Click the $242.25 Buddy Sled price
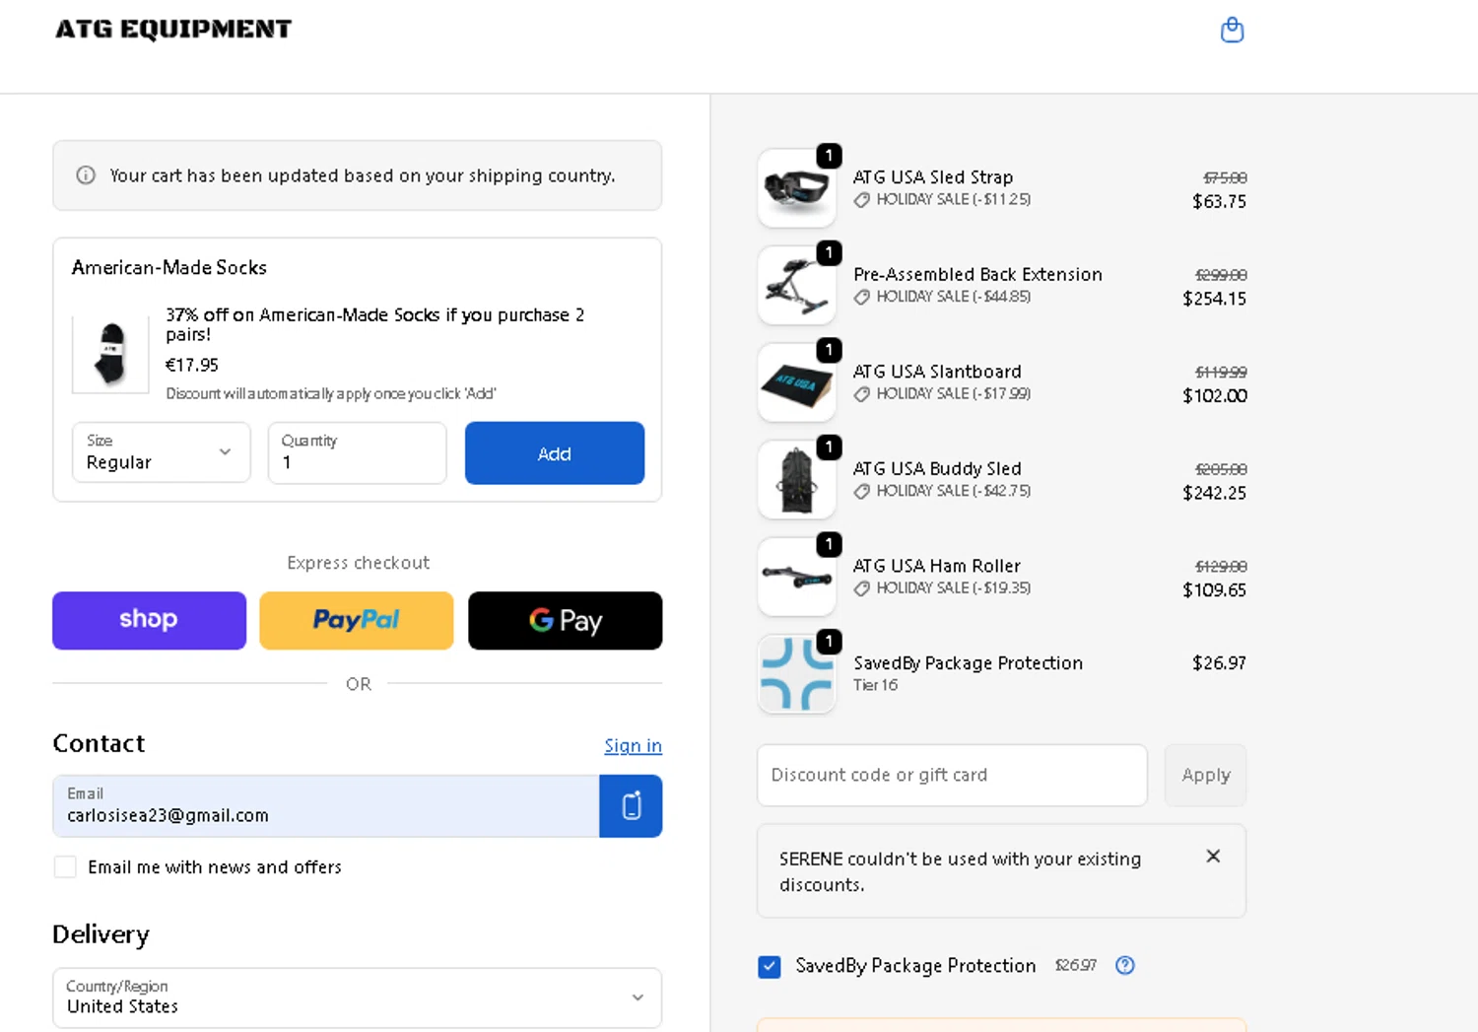 [x=1214, y=493]
